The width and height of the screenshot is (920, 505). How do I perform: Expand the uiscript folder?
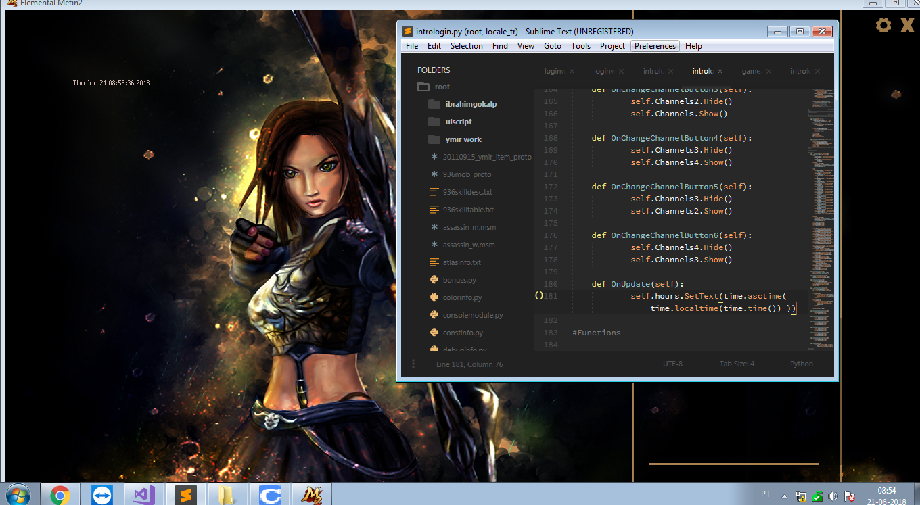click(x=459, y=122)
